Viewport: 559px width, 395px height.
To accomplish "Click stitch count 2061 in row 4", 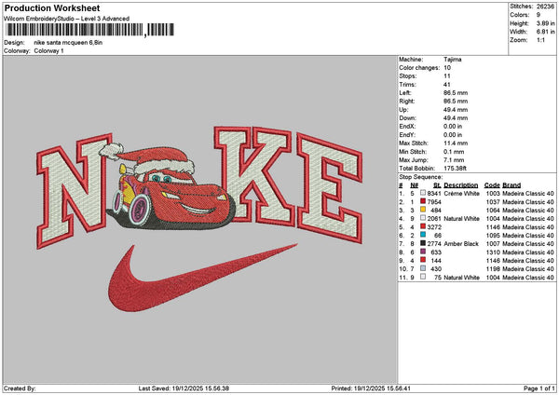I will pos(434,219).
